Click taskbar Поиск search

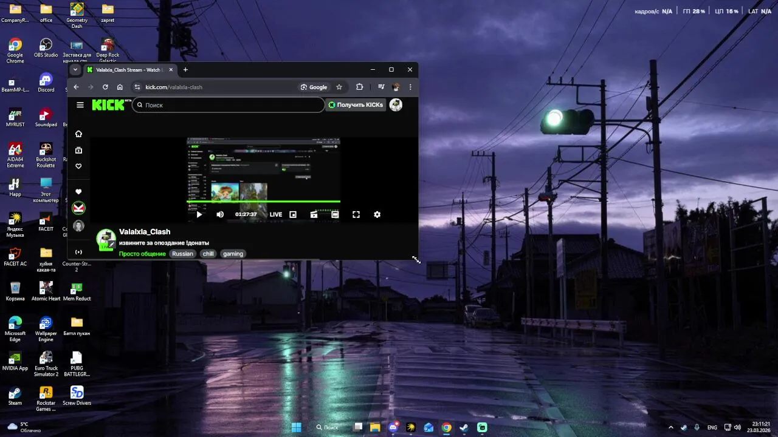[327, 427]
